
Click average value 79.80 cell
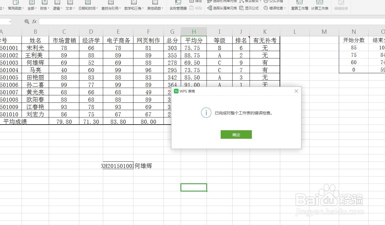point(64,122)
